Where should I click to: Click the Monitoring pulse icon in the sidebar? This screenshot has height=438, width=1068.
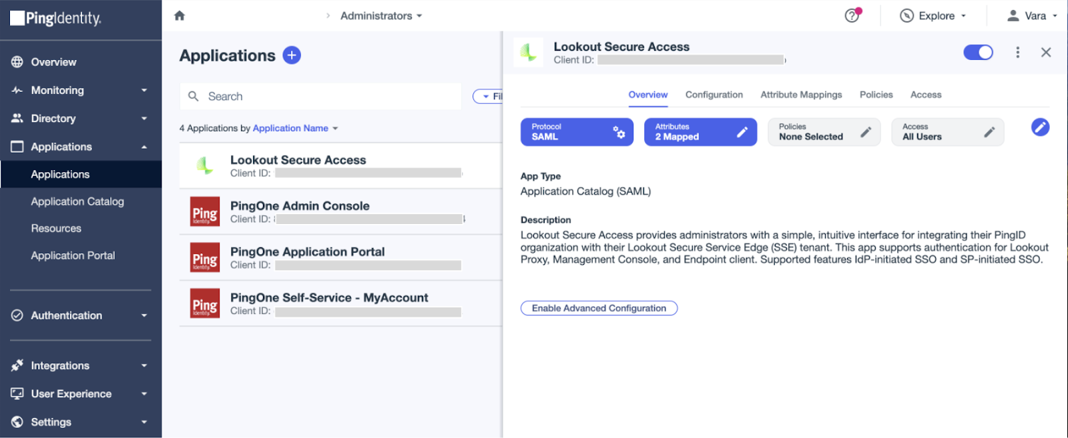17,90
